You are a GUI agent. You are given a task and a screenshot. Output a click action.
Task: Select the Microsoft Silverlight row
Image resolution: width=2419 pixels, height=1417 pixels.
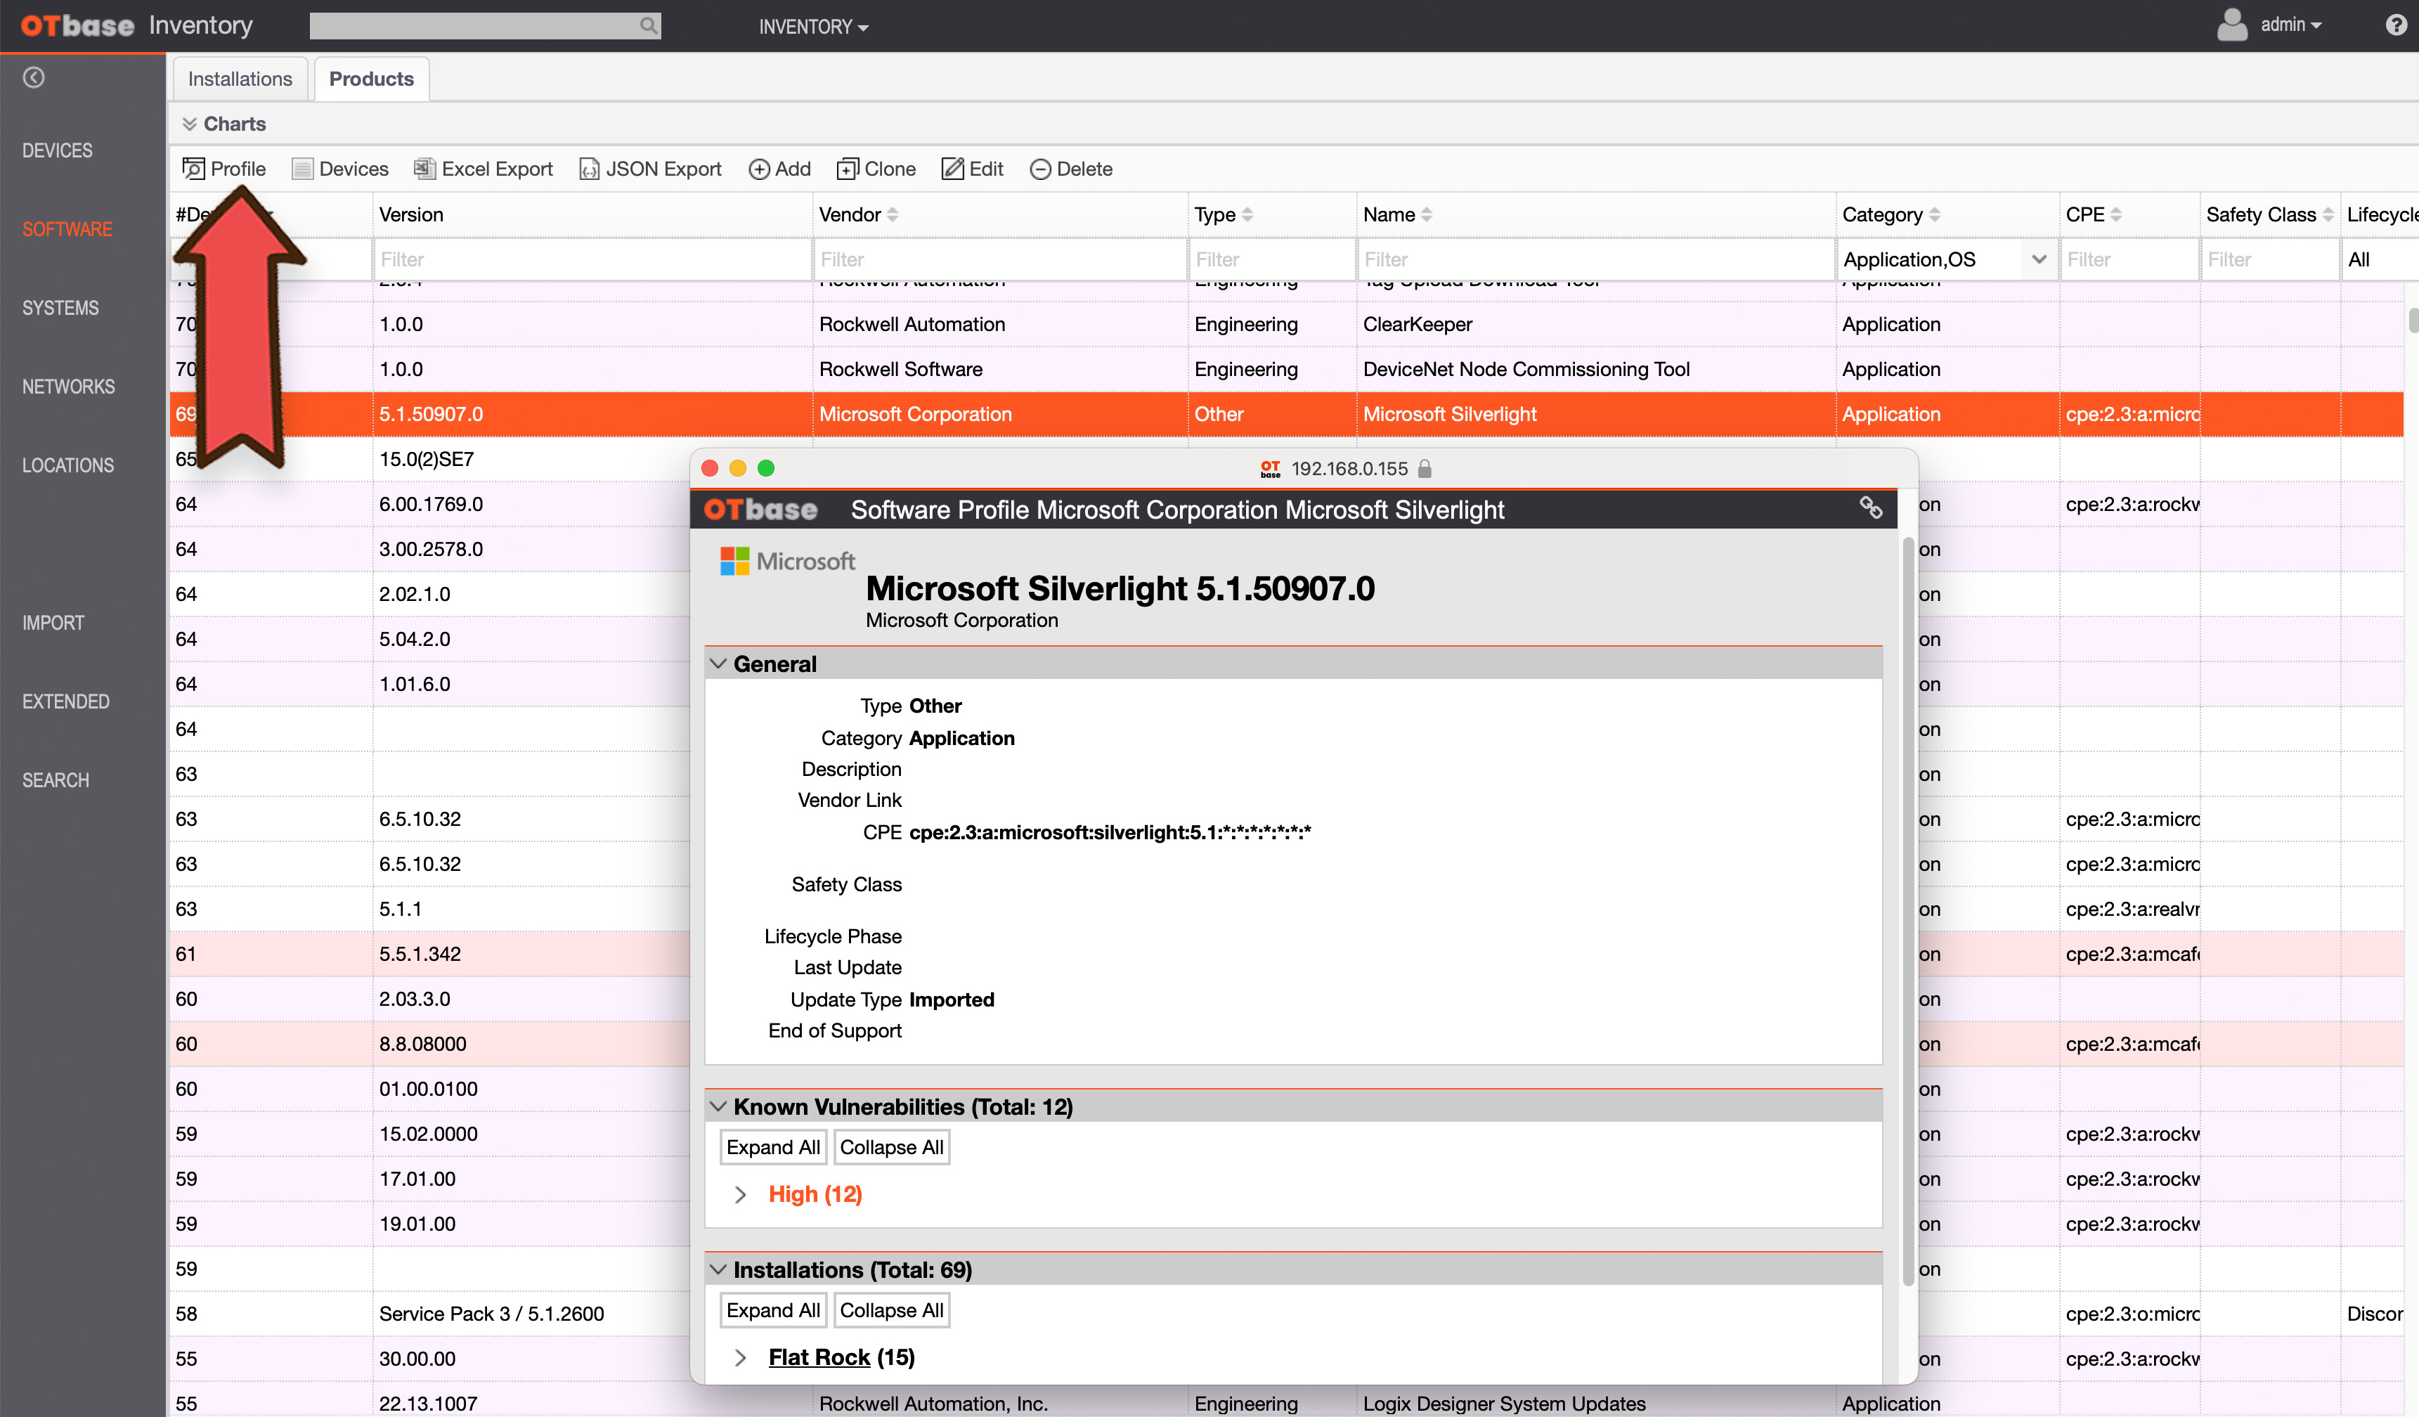1286,415
